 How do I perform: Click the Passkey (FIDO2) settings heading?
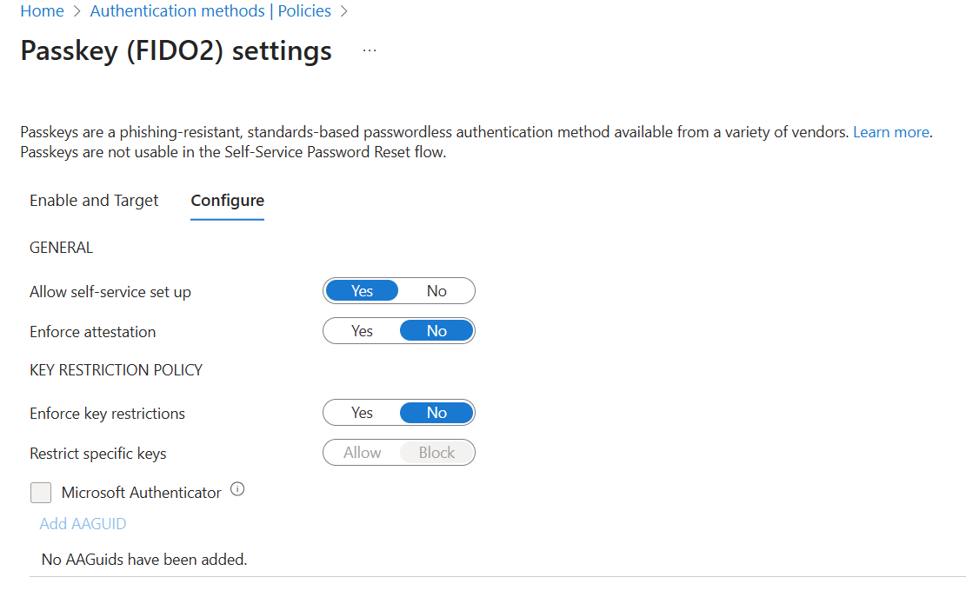click(175, 50)
